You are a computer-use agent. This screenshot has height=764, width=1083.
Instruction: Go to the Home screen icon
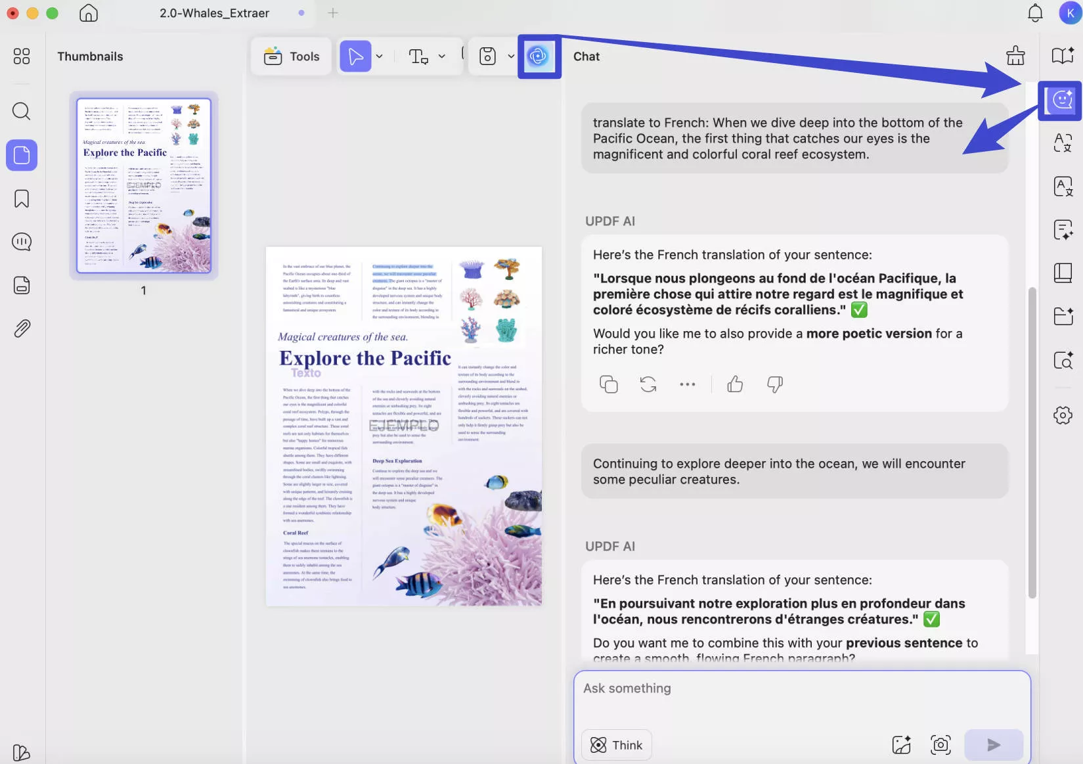(88, 13)
